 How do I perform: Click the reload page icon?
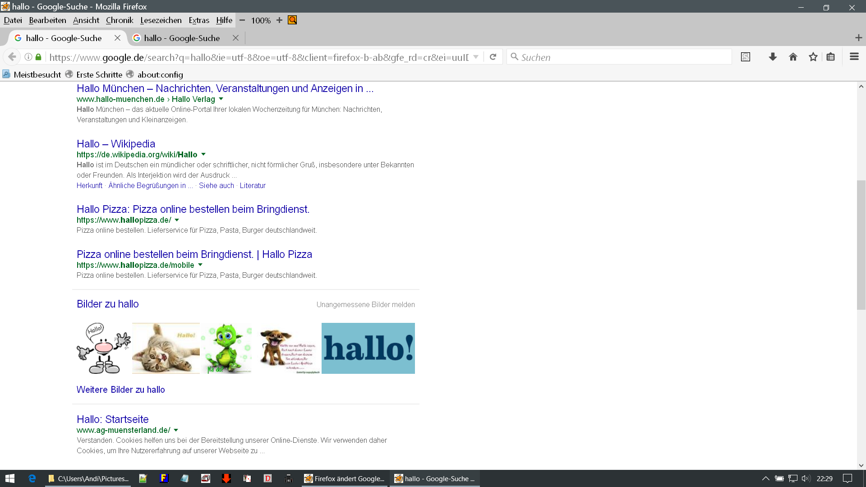tap(493, 57)
